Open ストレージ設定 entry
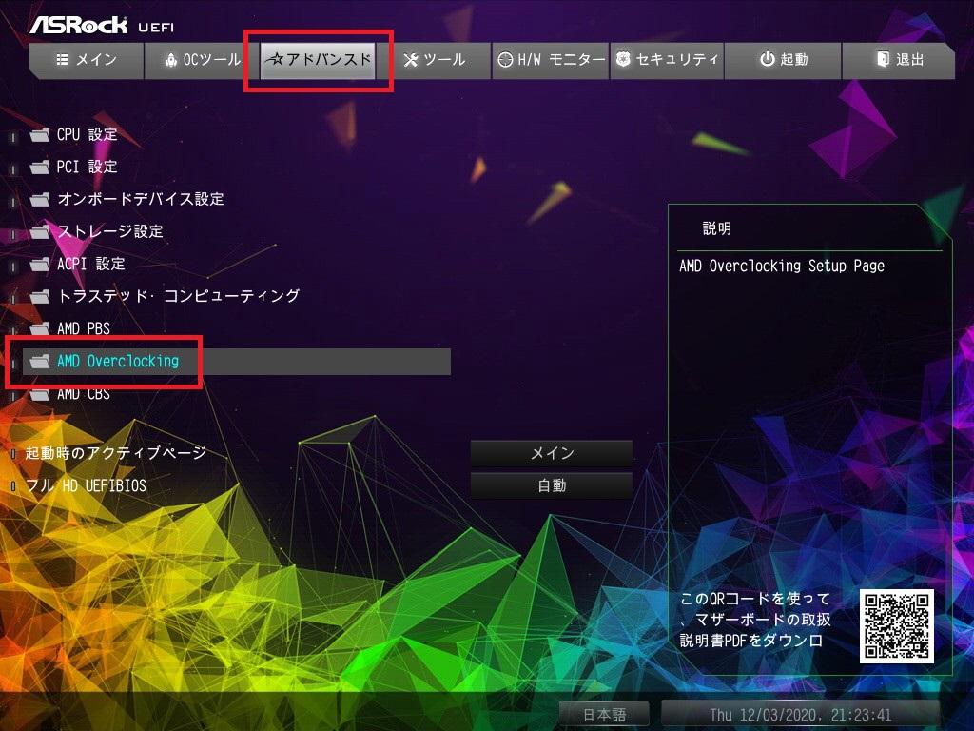 (110, 231)
